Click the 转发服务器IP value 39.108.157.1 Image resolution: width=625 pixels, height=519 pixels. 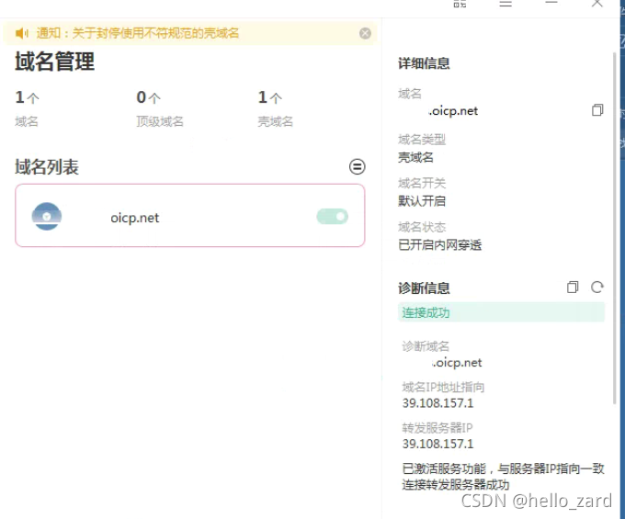437,444
